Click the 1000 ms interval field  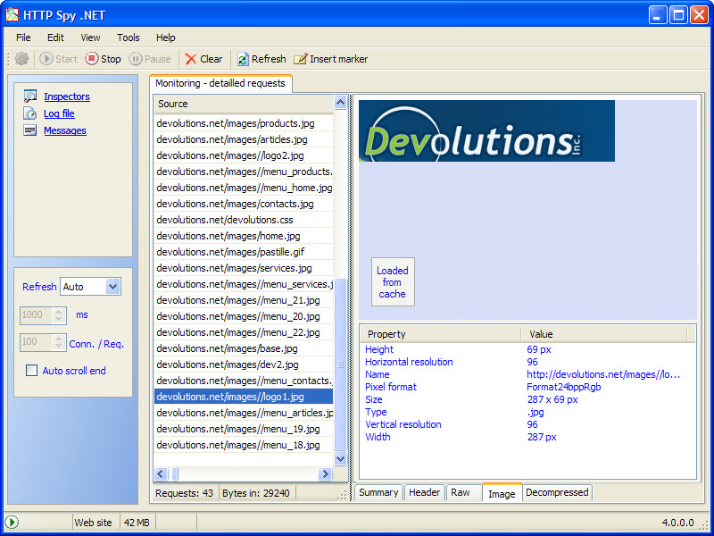click(37, 315)
